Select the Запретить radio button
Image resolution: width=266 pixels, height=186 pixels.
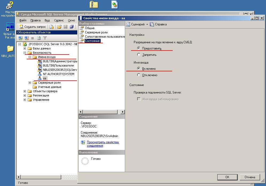pos(138,55)
